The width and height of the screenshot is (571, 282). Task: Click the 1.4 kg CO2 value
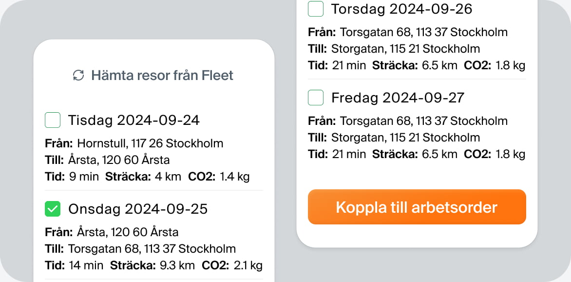point(234,176)
